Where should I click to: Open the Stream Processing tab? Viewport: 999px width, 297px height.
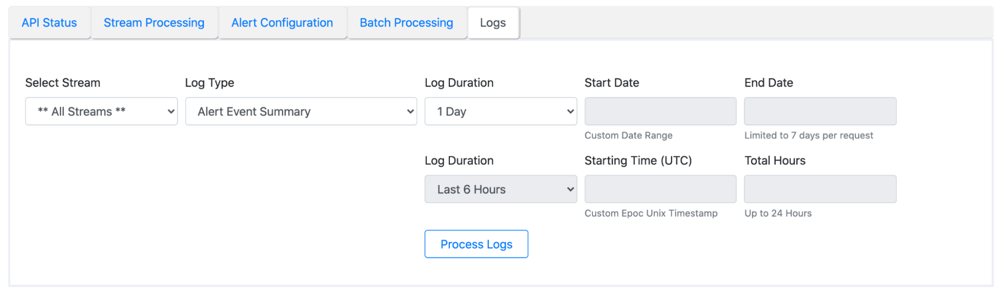click(154, 23)
